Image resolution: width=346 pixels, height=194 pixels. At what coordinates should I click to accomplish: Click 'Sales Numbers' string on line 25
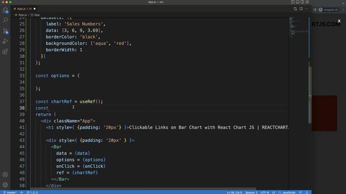pyautogui.click(x=83, y=24)
